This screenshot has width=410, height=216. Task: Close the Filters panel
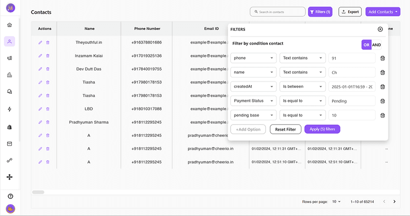(x=380, y=29)
